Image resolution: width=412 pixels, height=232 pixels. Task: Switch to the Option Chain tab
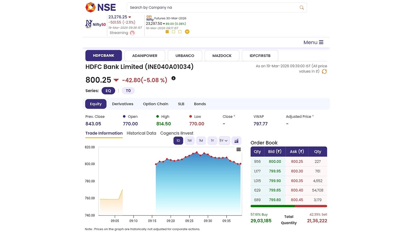pos(156,104)
